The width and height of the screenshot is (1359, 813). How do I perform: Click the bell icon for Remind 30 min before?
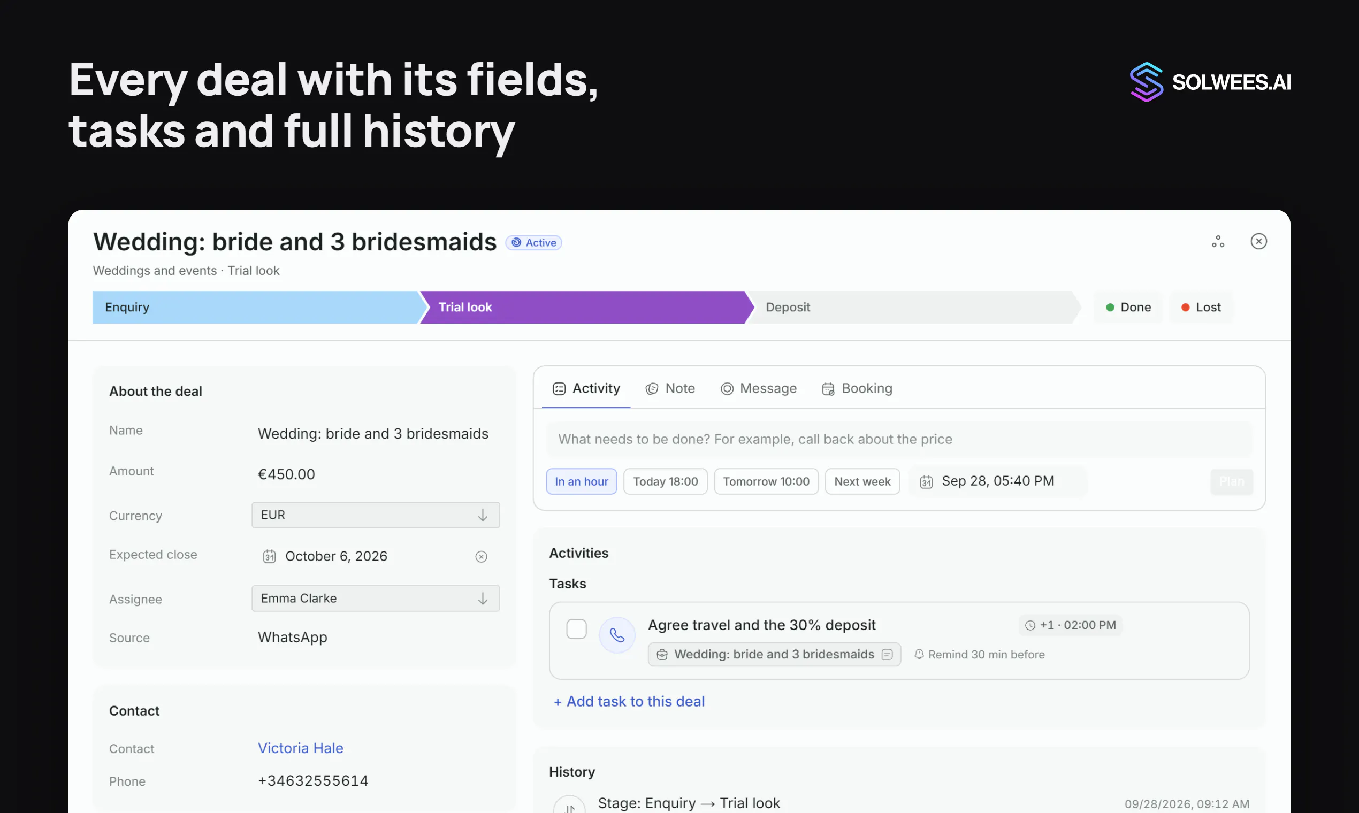click(919, 654)
